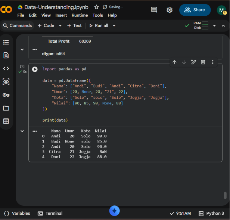Open the Variables panel
This screenshot has width=230, height=220.
[x=17, y=213]
